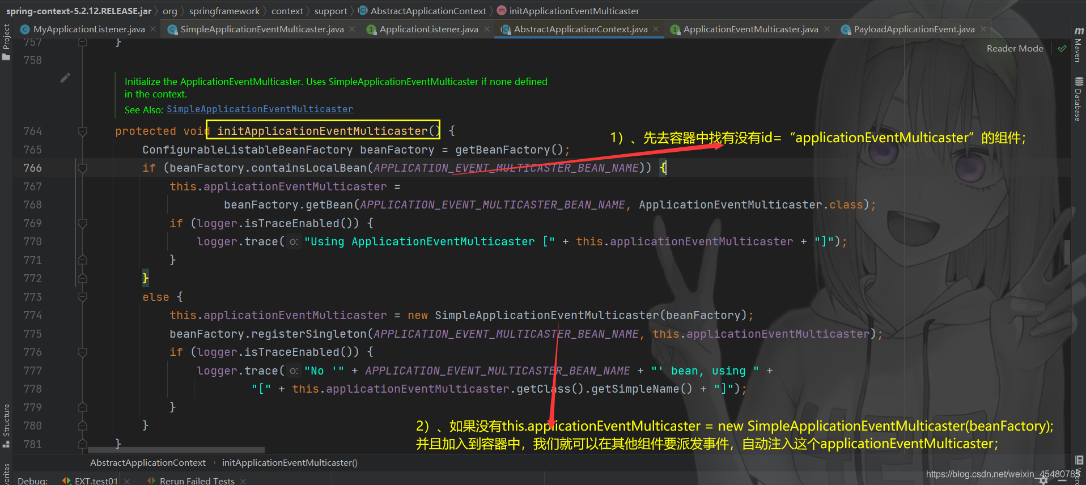Click springframework in top breadcrumb
The width and height of the screenshot is (1086, 485).
point(224,11)
